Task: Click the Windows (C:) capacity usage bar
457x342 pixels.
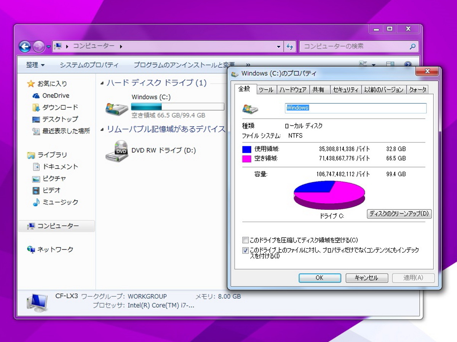Action: pyautogui.click(x=177, y=106)
